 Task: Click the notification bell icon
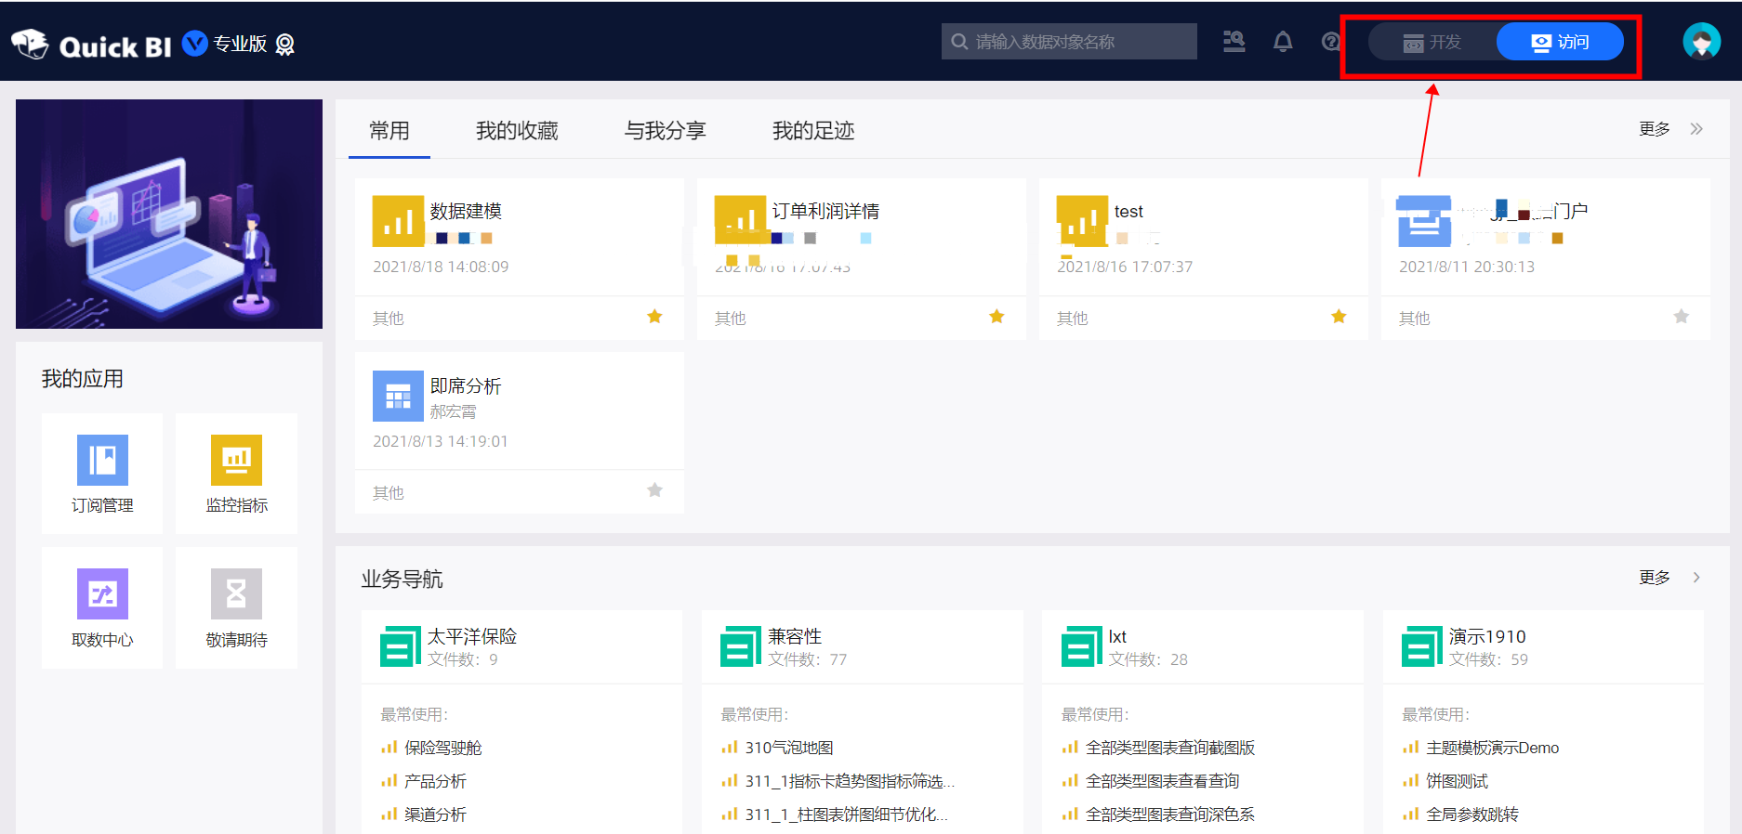(1283, 42)
